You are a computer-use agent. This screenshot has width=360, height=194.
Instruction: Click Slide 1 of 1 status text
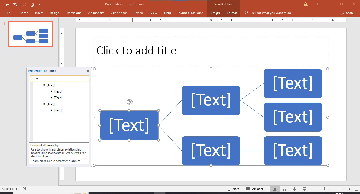10,189
